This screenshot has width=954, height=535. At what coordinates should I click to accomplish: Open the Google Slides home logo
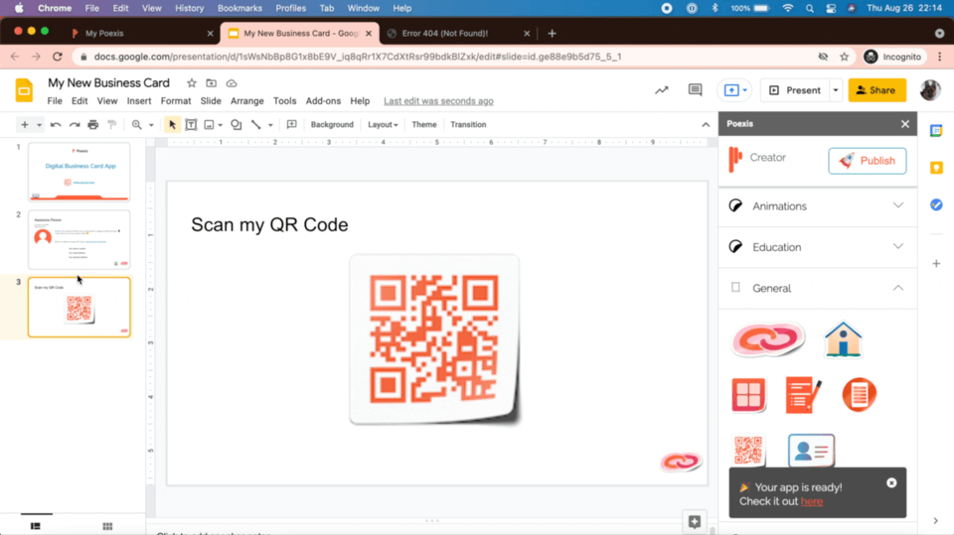pos(24,90)
